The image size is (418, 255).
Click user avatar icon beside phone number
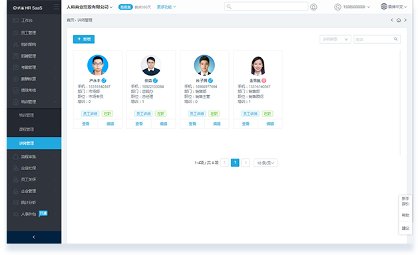(x=337, y=7)
